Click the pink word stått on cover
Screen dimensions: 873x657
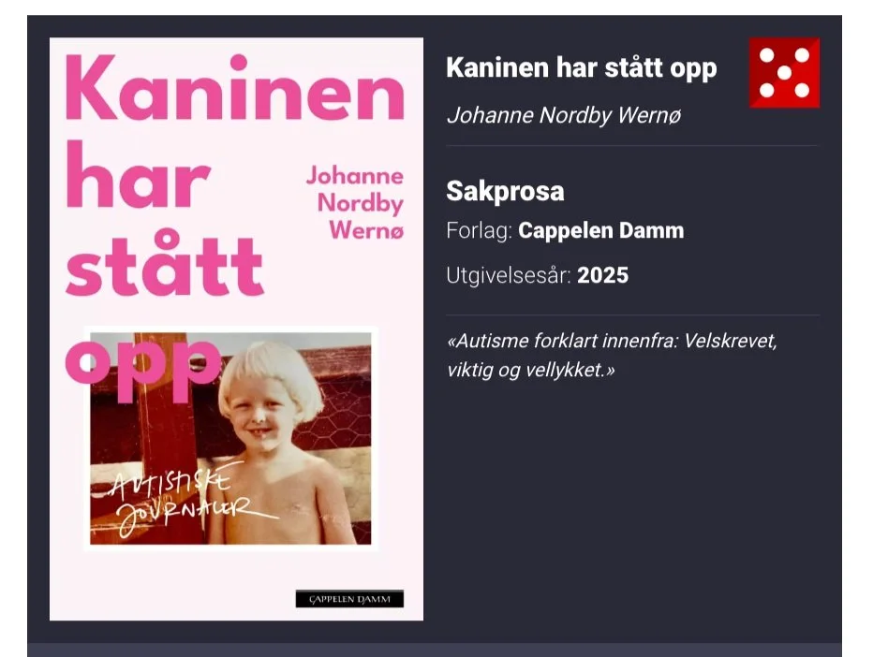click(x=164, y=266)
